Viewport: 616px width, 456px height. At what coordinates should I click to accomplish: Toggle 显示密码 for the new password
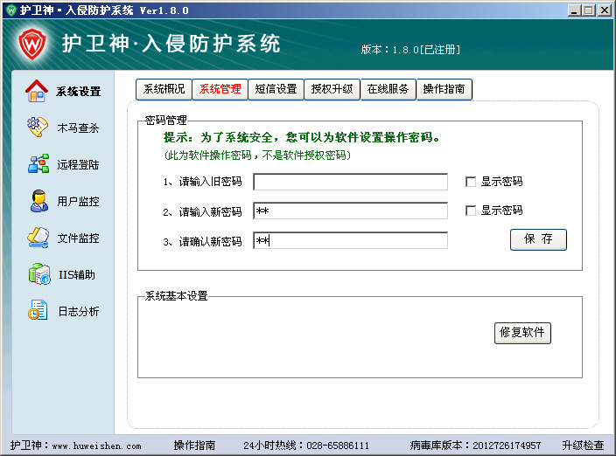[471, 211]
